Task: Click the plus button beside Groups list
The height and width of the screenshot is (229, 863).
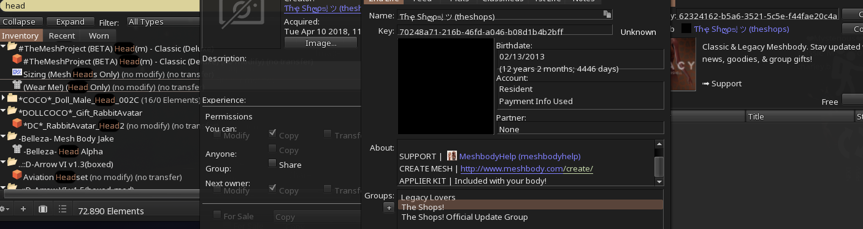Action: coord(388,208)
